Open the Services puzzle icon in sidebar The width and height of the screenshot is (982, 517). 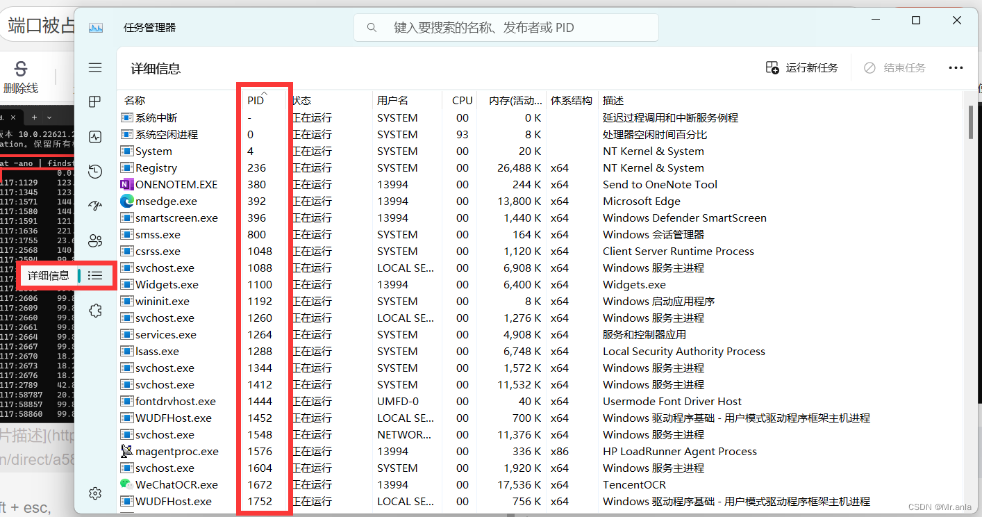click(x=95, y=311)
